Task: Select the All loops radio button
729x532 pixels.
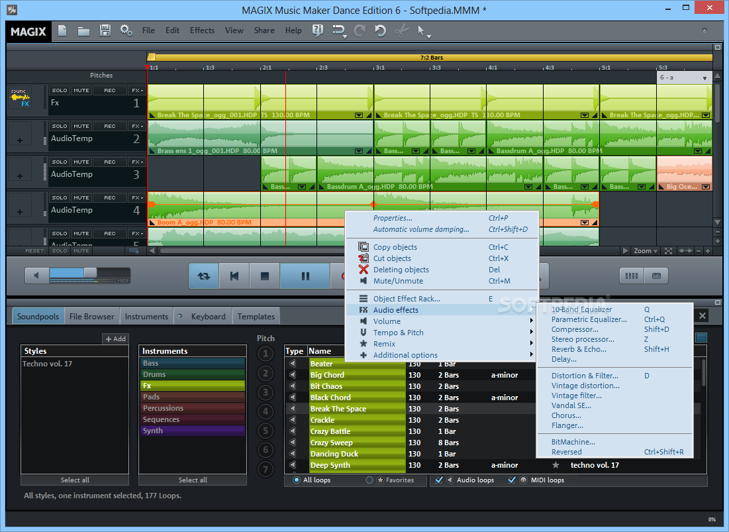Action: 297,480
